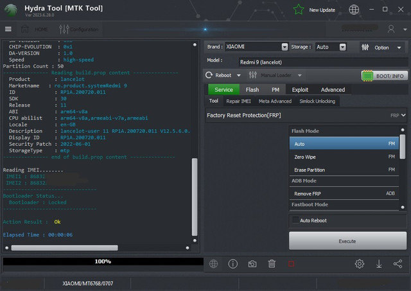The height and width of the screenshot is (291, 411).
Task: Open the Repair IMEI sub-tab
Action: pyautogui.click(x=238, y=101)
